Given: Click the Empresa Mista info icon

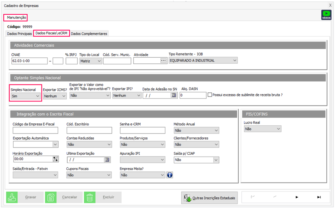Looking at the screenshot, I should [170, 175].
